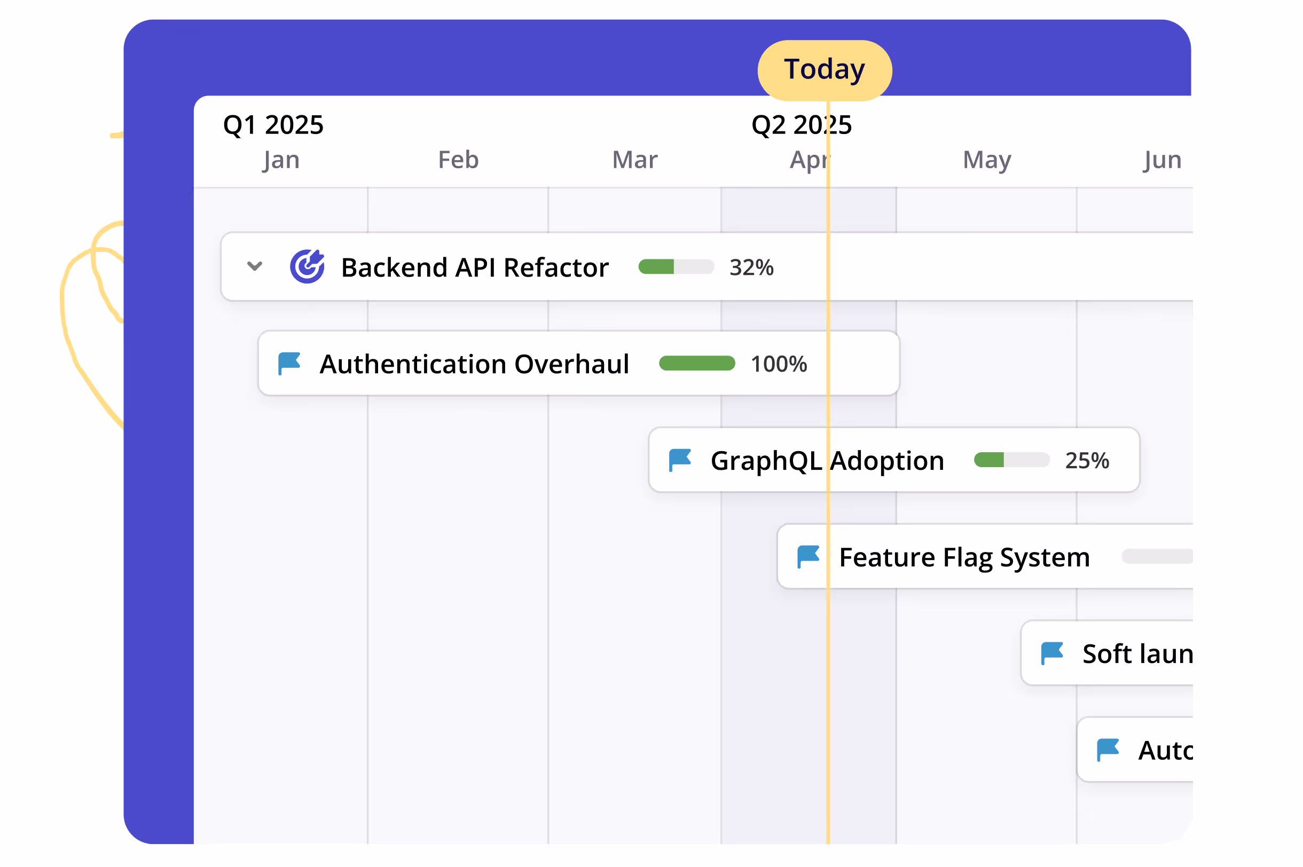1303x867 pixels.
Task: Click the flag icon on the bottom Auto row
Action: pyautogui.click(x=1108, y=750)
